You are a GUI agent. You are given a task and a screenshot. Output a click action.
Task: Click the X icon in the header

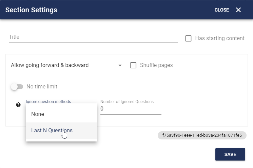pyautogui.click(x=238, y=10)
